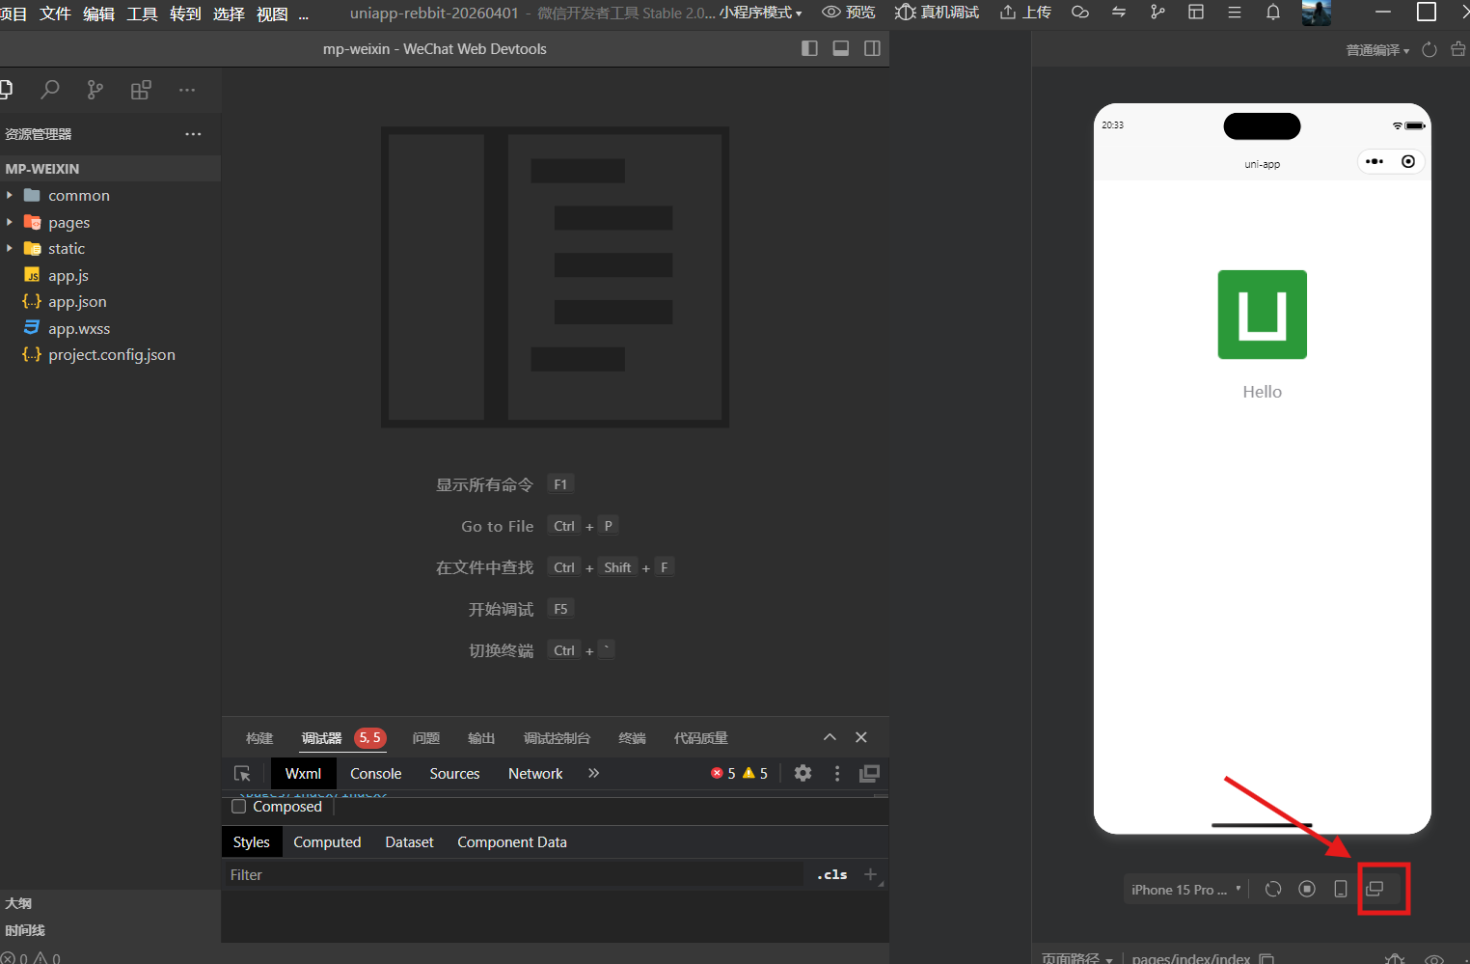Click the 上传 upload button
1470x964 pixels.
[x=1025, y=13]
